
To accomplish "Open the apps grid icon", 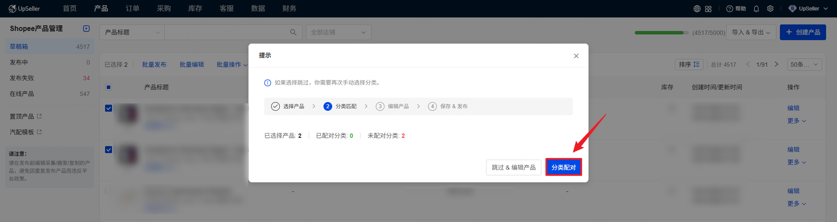I will pyautogui.click(x=708, y=9).
